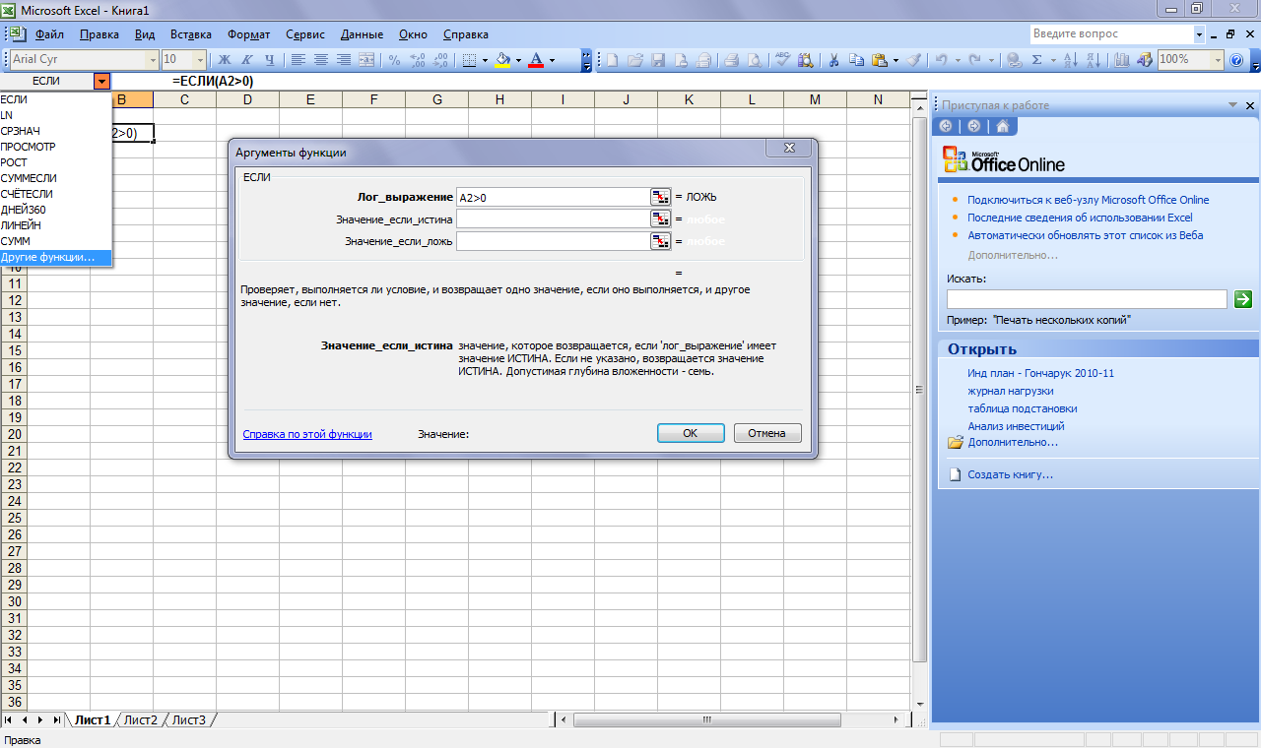Click the task pane Back arrow
Viewport: 1261px width, 748px height.
(947, 126)
